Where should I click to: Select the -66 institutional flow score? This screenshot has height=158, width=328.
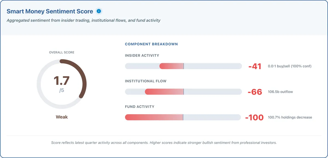click(x=255, y=92)
